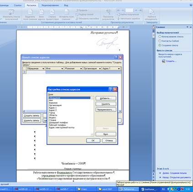Viewport: 193px width, 192px height.
Task: Choose the Контакты Outlook radio option
Action: point(160,41)
